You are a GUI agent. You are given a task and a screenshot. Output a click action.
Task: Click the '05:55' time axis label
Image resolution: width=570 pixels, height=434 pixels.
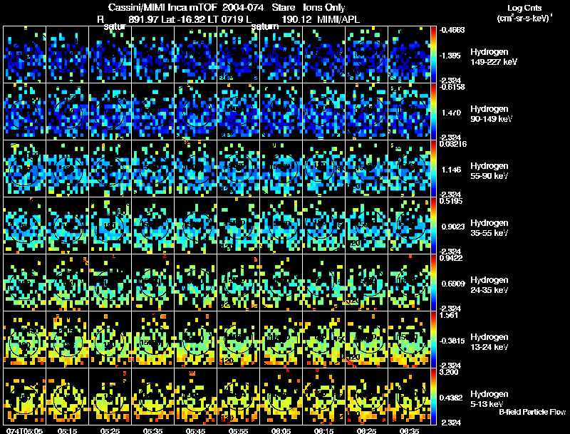239,431
